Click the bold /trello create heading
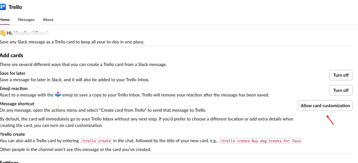 point(13,134)
